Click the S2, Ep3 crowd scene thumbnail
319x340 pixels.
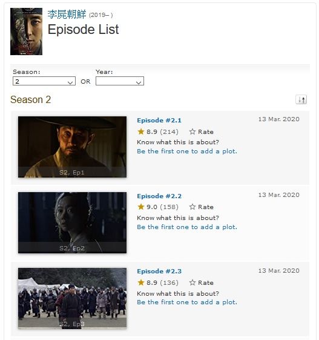[x=72, y=298]
